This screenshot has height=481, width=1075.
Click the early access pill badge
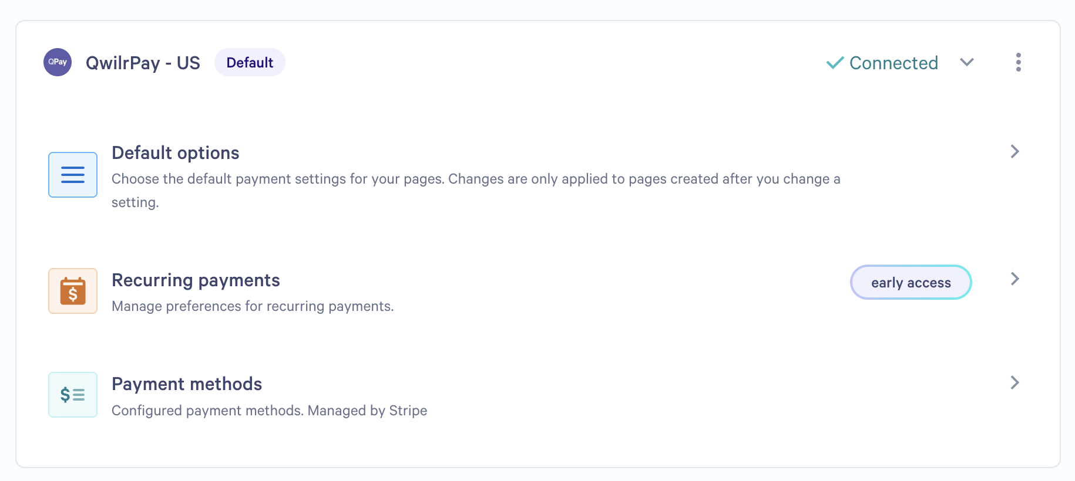click(911, 282)
